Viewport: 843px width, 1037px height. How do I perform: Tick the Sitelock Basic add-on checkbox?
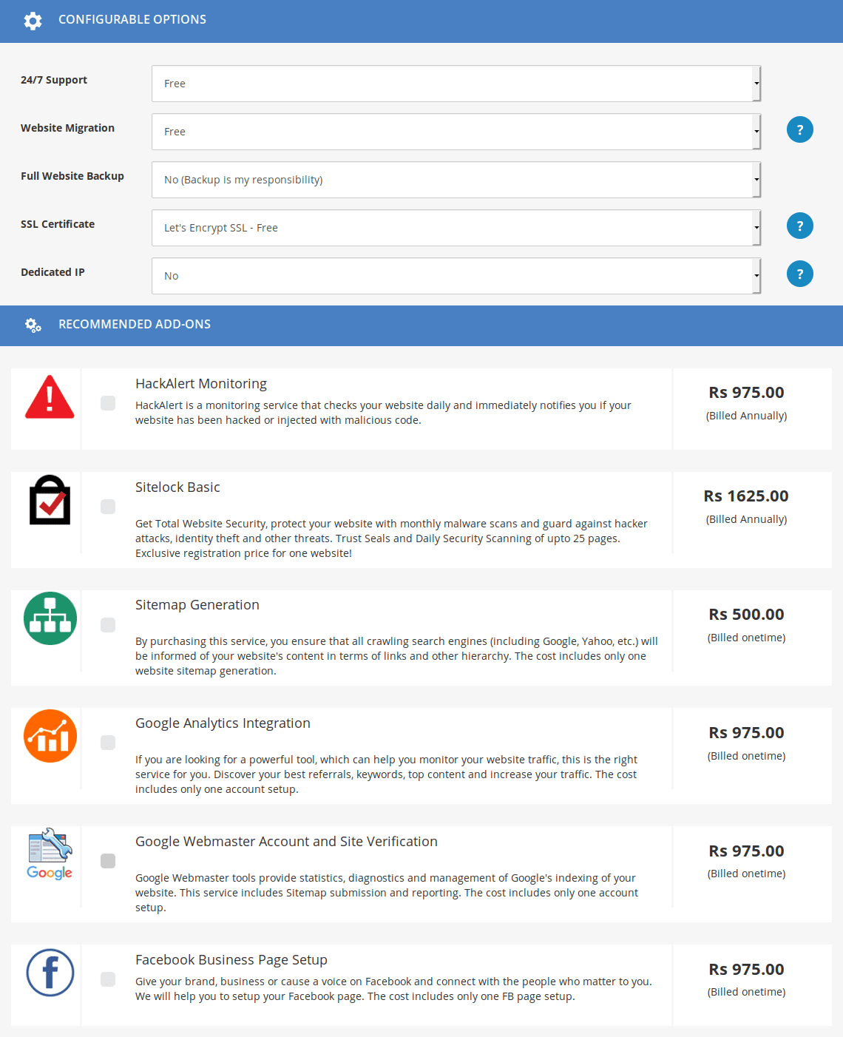tap(108, 507)
